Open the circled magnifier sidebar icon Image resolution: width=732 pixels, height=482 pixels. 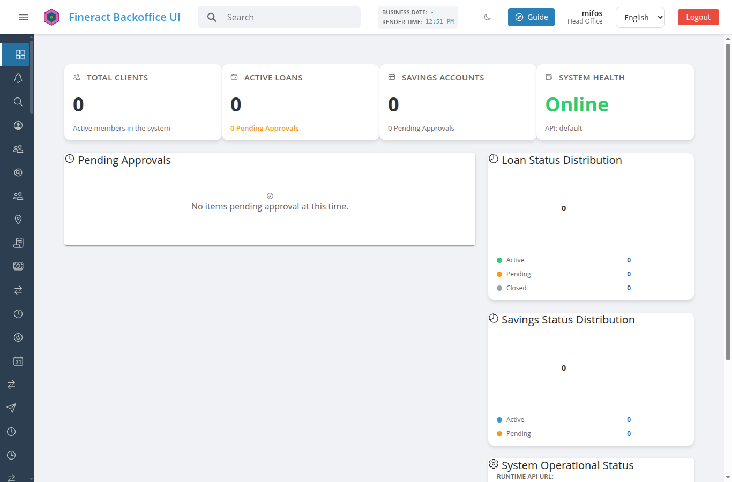point(18,172)
